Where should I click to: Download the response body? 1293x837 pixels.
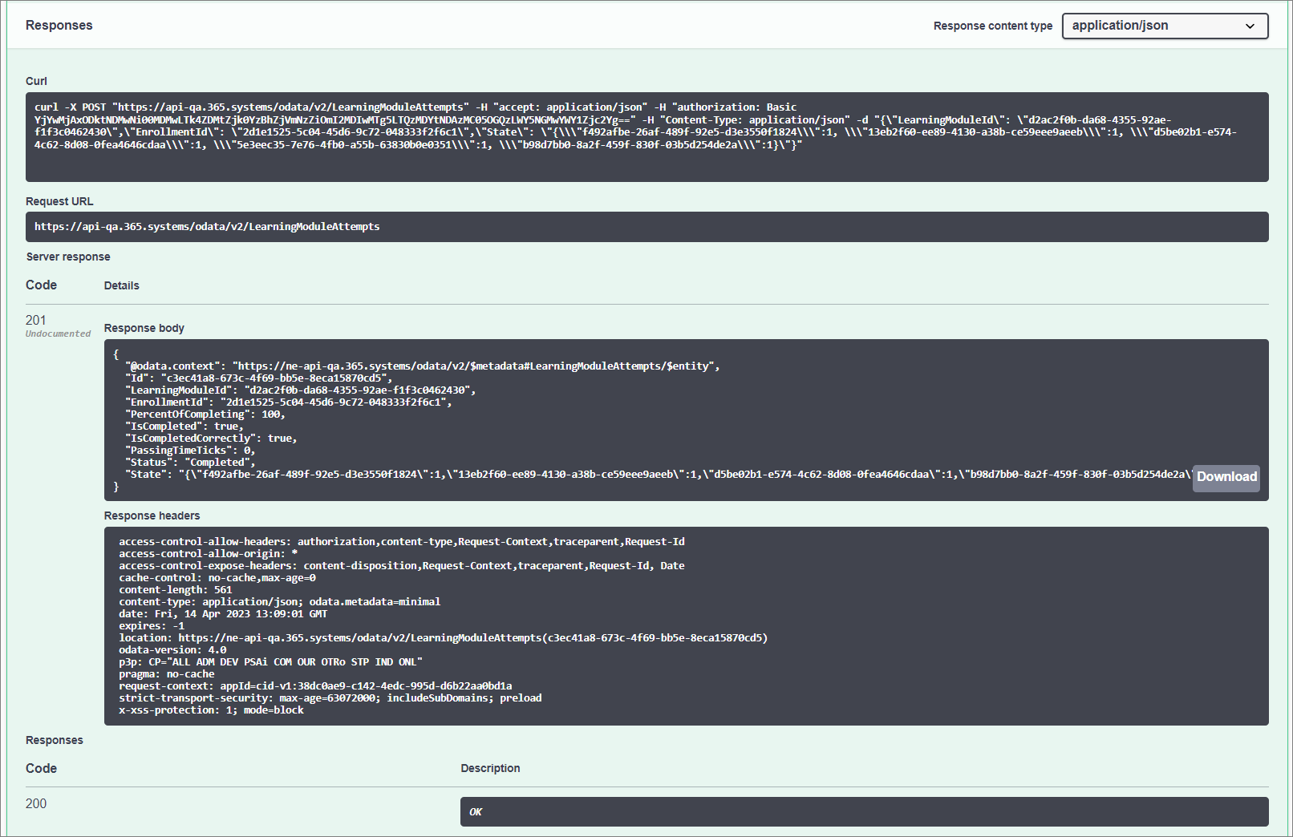point(1226,477)
